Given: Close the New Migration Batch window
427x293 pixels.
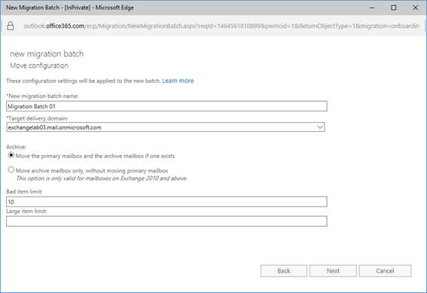Looking at the screenshot, I should click(415, 8).
